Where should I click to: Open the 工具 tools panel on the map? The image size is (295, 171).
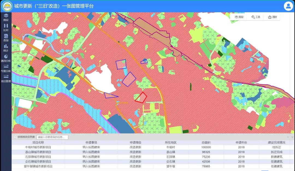pyautogui.click(x=255, y=17)
